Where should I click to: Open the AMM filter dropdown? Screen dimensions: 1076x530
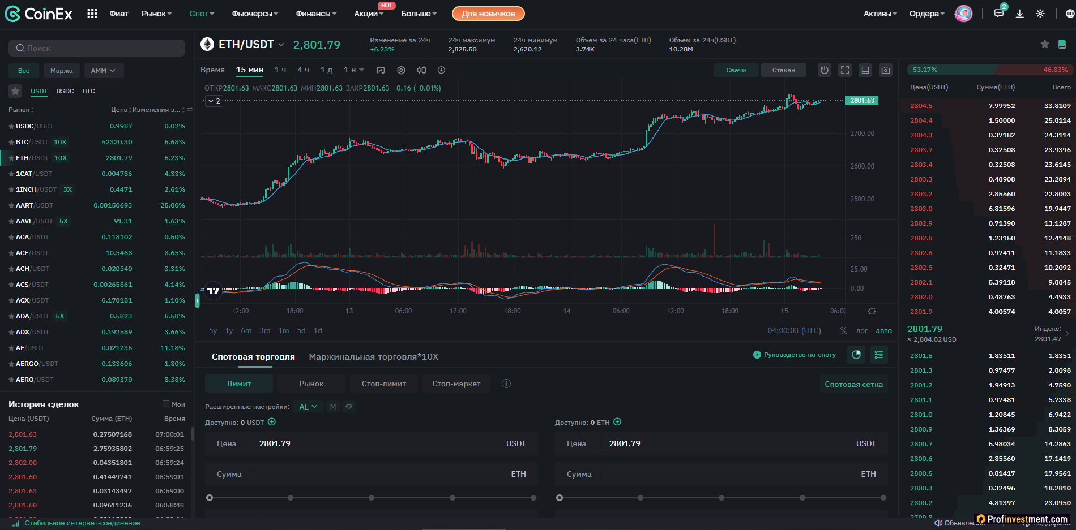(103, 71)
